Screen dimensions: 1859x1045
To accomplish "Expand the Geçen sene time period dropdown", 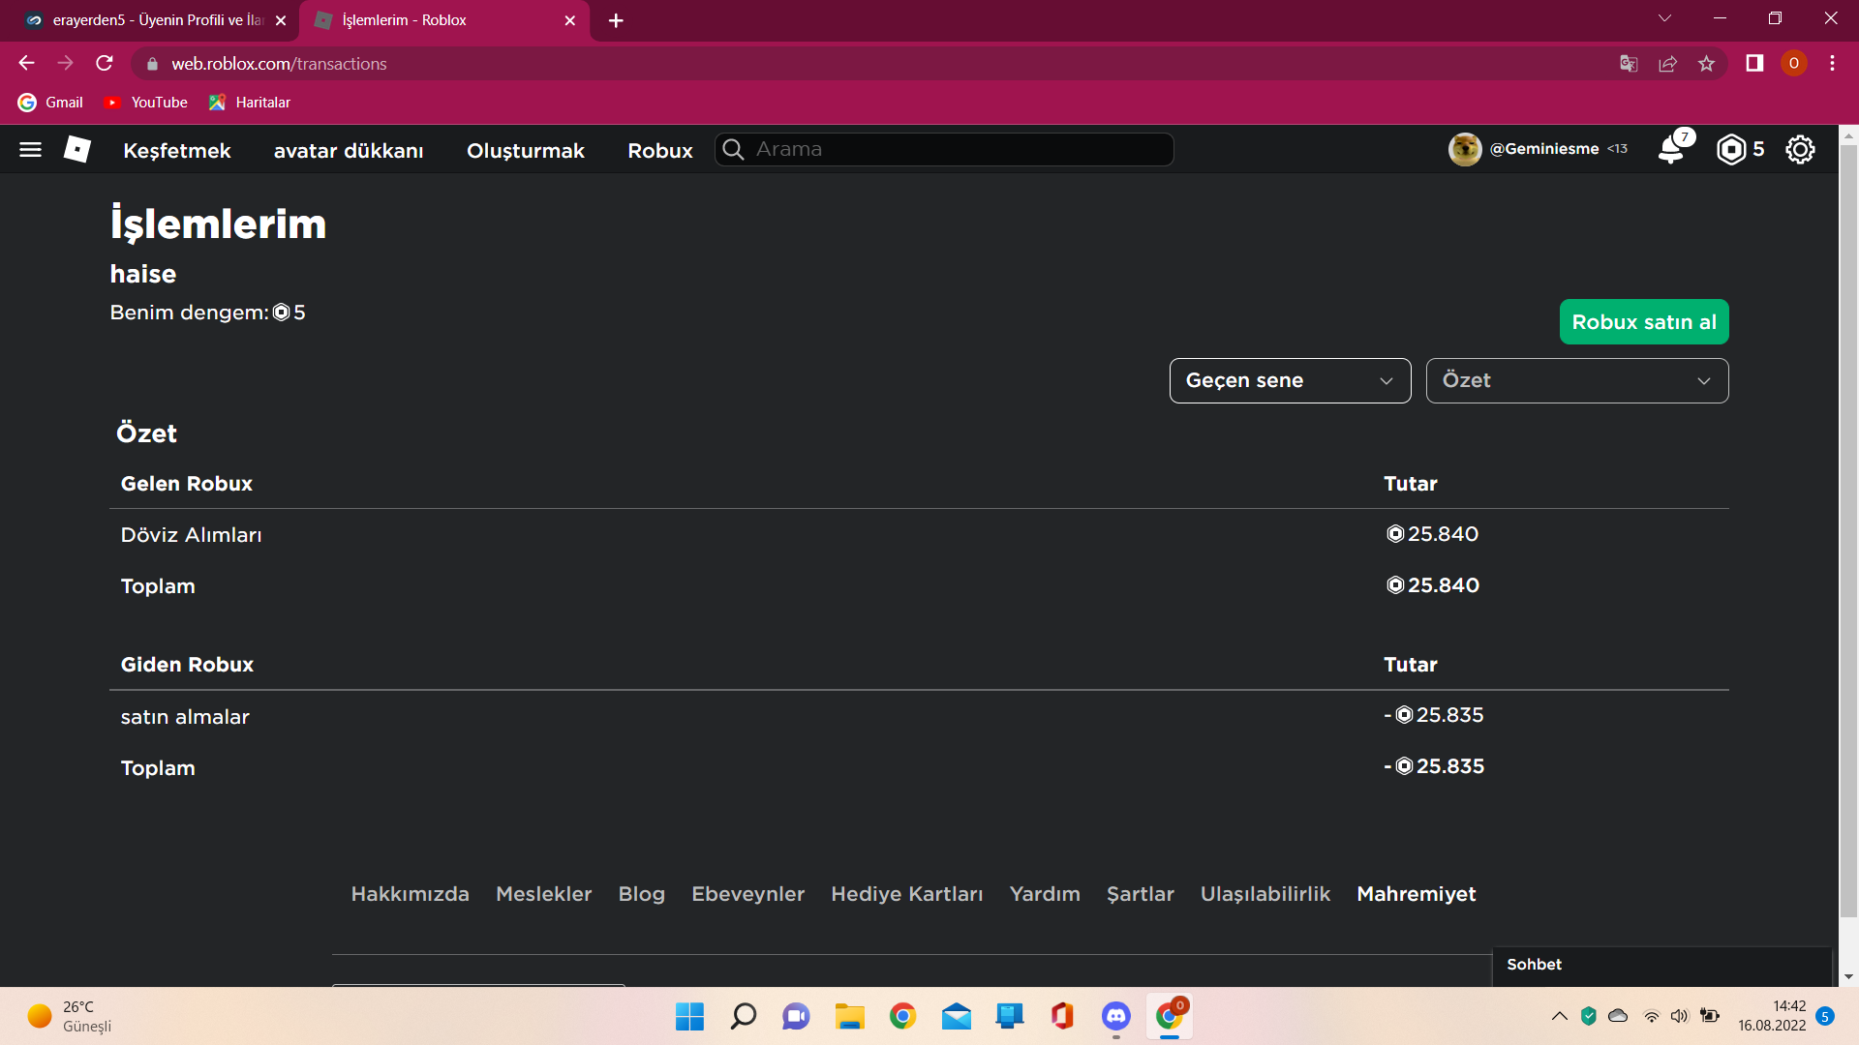I will 1290,380.
